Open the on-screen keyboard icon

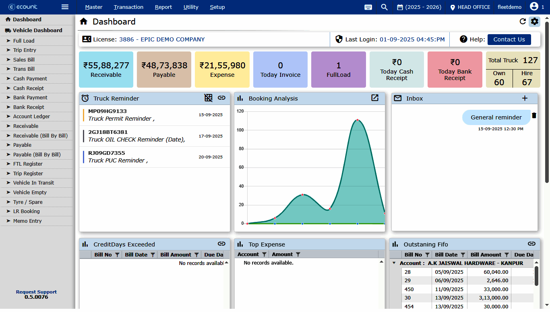(368, 7)
